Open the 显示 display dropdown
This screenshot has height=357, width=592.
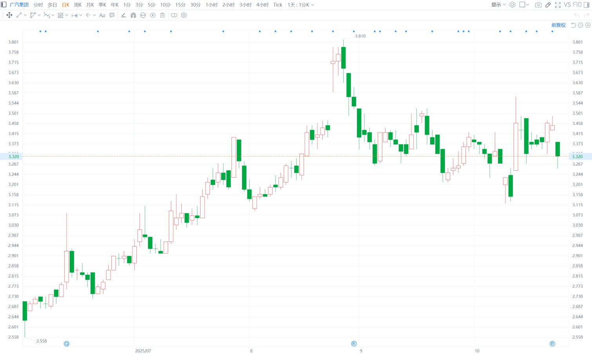click(498, 5)
